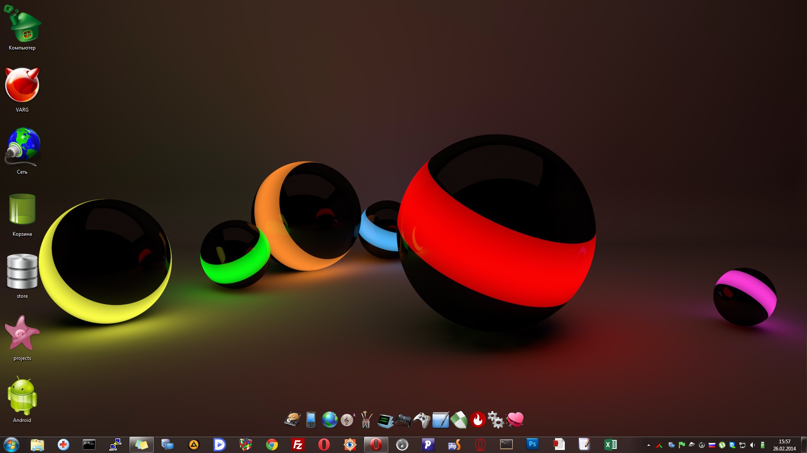
Task: Launch Google Chrome from taskbar
Action: (x=272, y=445)
